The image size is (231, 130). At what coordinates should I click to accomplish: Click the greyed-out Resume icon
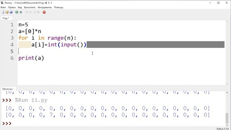tap(39, 12)
